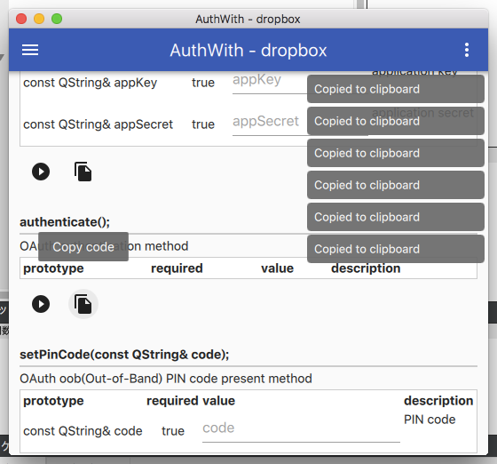This screenshot has width=497, height=464.
Task: Select 'const QString& appSecret' prototype cell
Action: [98, 124]
